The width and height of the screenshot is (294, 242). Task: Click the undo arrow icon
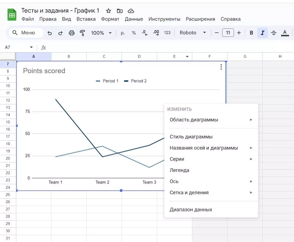50,33
